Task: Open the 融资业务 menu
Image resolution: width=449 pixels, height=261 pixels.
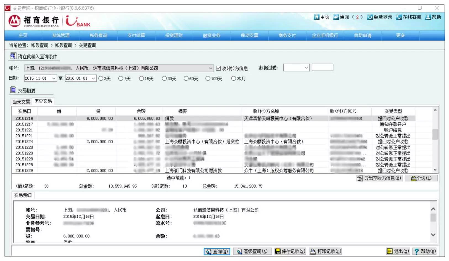Action: (x=212, y=35)
